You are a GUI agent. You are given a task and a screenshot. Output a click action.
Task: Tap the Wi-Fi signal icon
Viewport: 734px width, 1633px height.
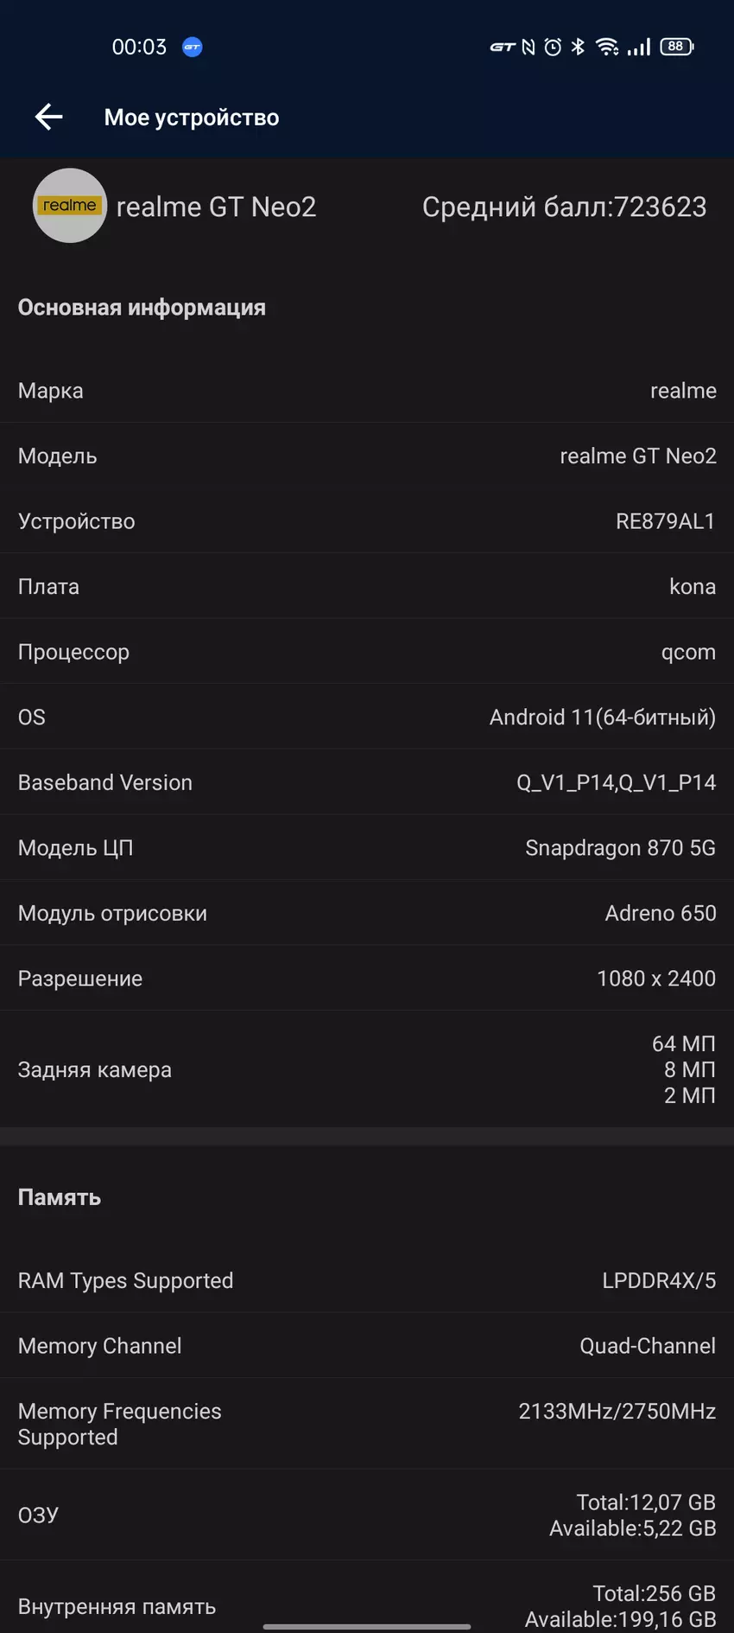click(608, 48)
